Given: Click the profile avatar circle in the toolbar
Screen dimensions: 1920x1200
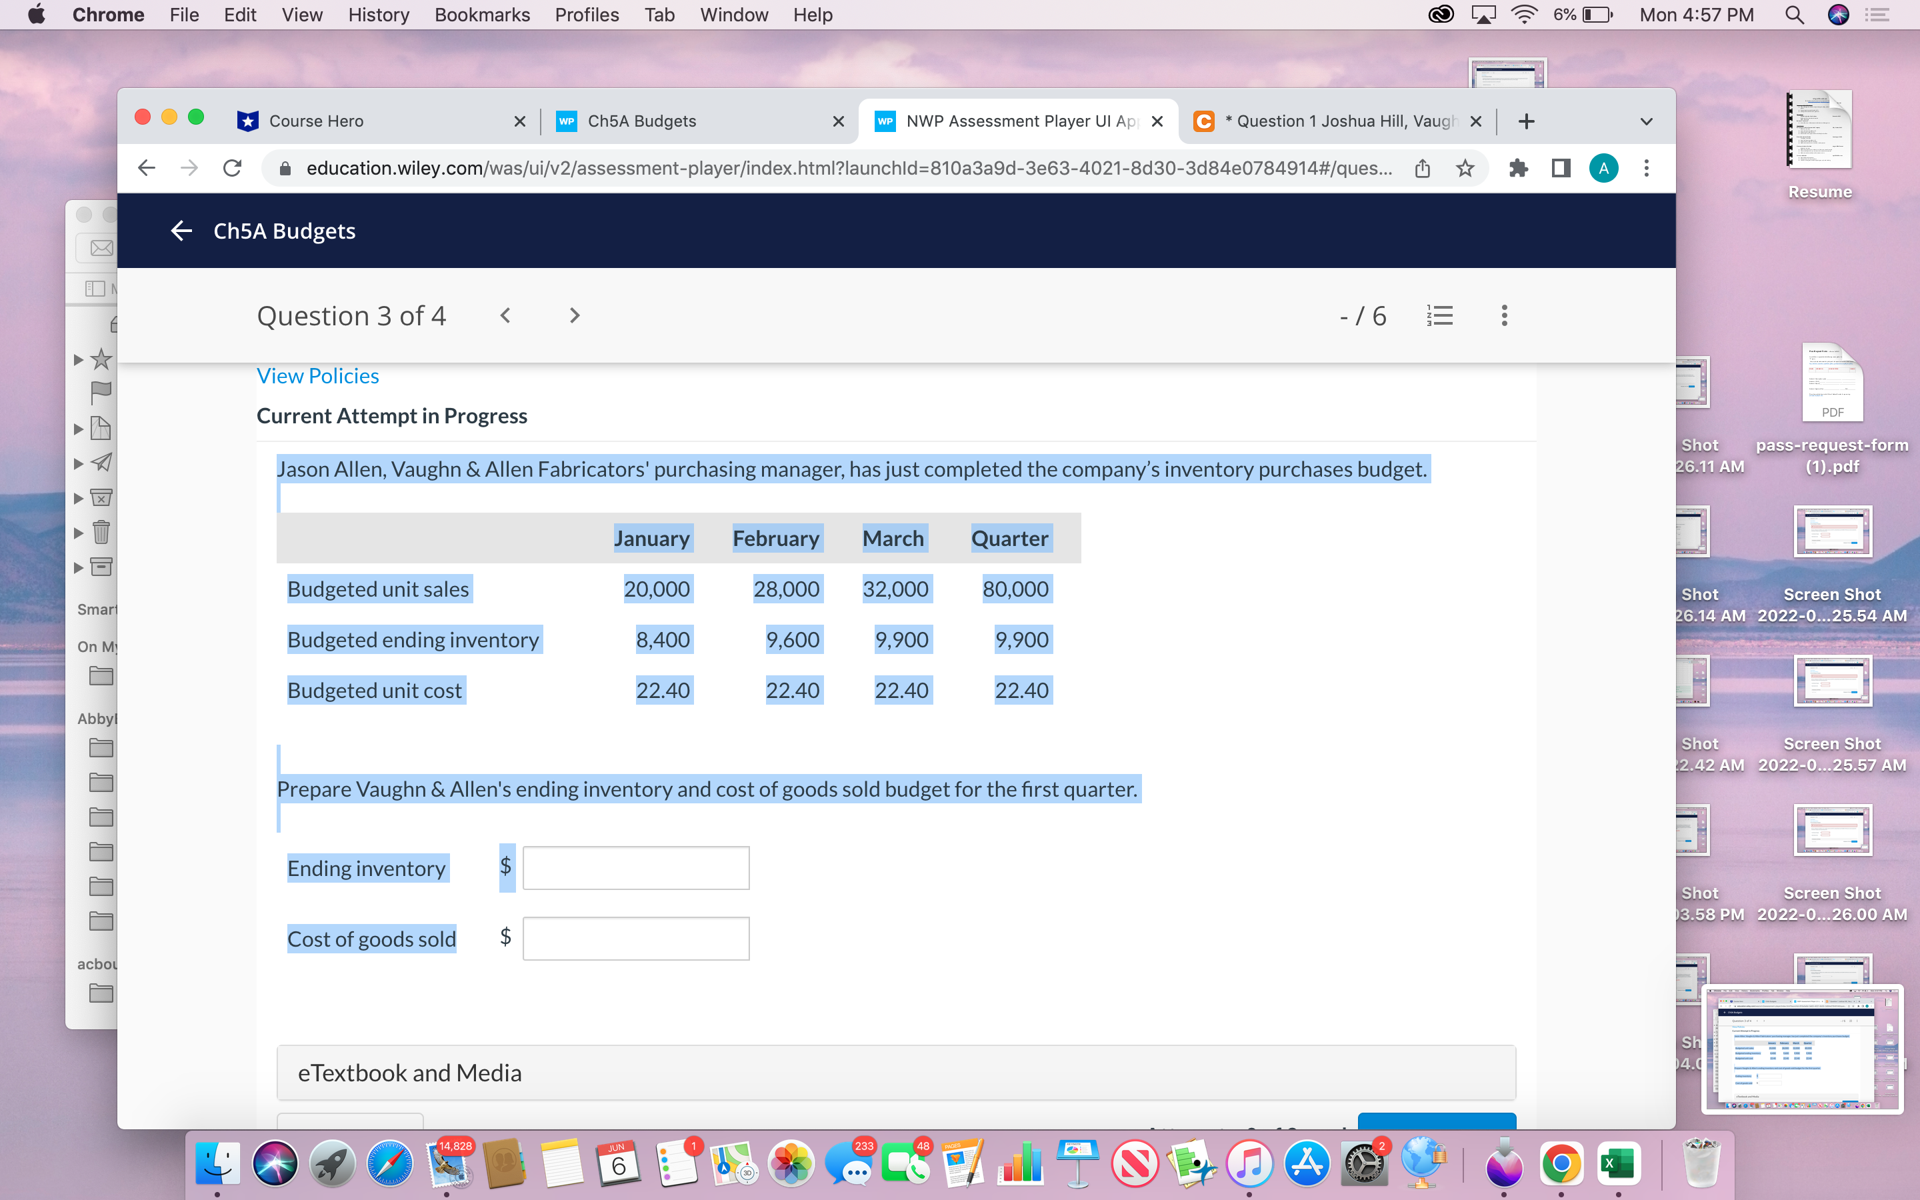Looking at the screenshot, I should coord(1604,167).
